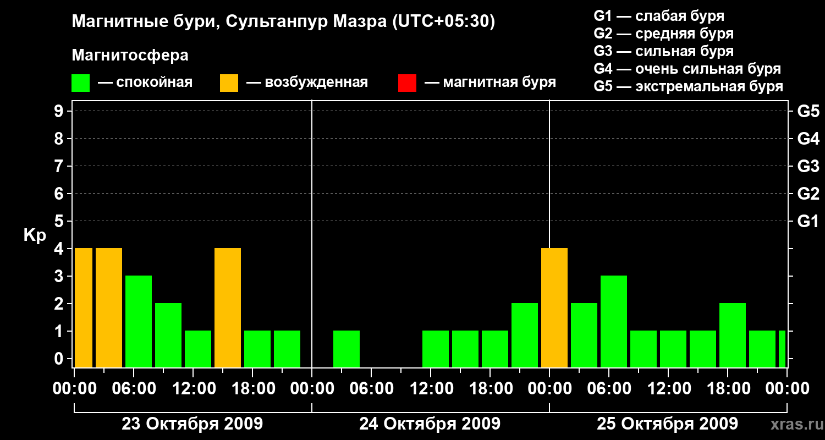Click the red 'магнитная буря' legend swatch

point(407,83)
